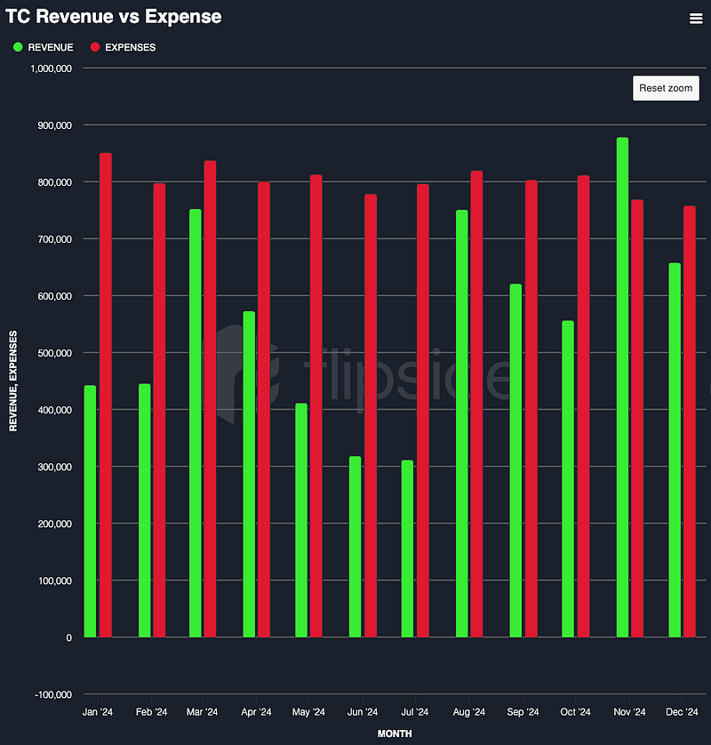Image resolution: width=711 pixels, height=745 pixels.
Task: Click the Feb '24 green revenue bar
Action: click(144, 510)
